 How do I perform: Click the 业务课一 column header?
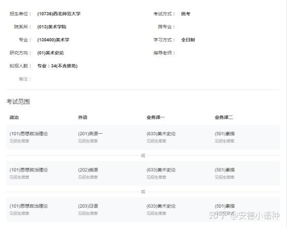pos(155,118)
